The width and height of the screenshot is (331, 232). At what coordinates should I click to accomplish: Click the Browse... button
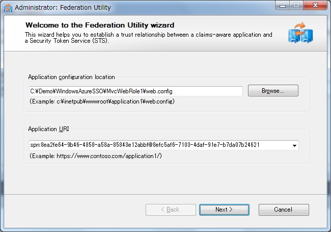[273, 91]
